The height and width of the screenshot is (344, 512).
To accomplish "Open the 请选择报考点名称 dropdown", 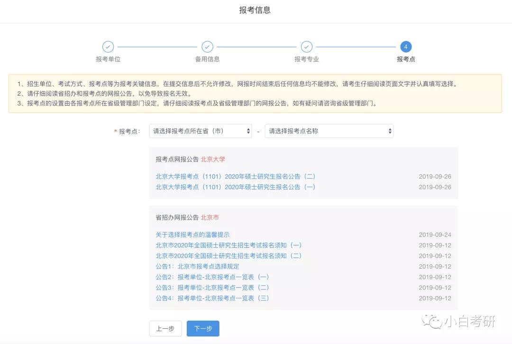I will pyautogui.click(x=329, y=131).
